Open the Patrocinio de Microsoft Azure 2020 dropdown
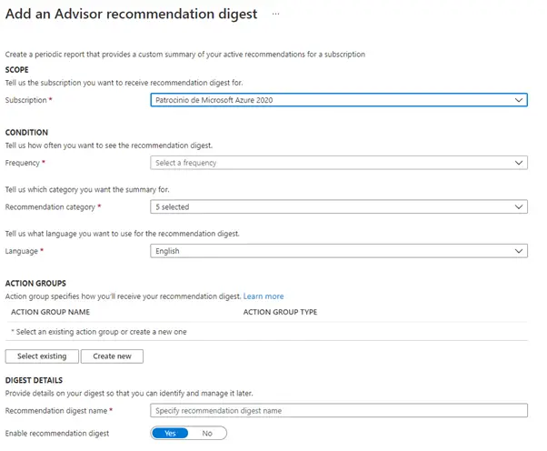 pos(327,100)
